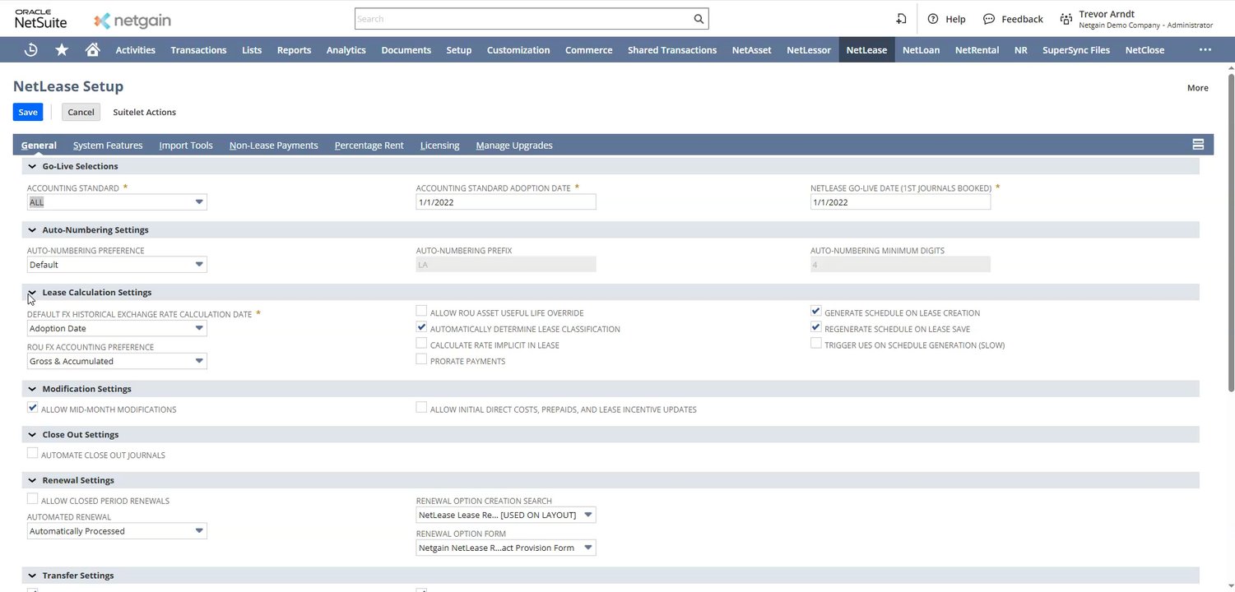Open the Shortcuts star icon
Viewport: 1235px width, 592px height.
coord(62,49)
